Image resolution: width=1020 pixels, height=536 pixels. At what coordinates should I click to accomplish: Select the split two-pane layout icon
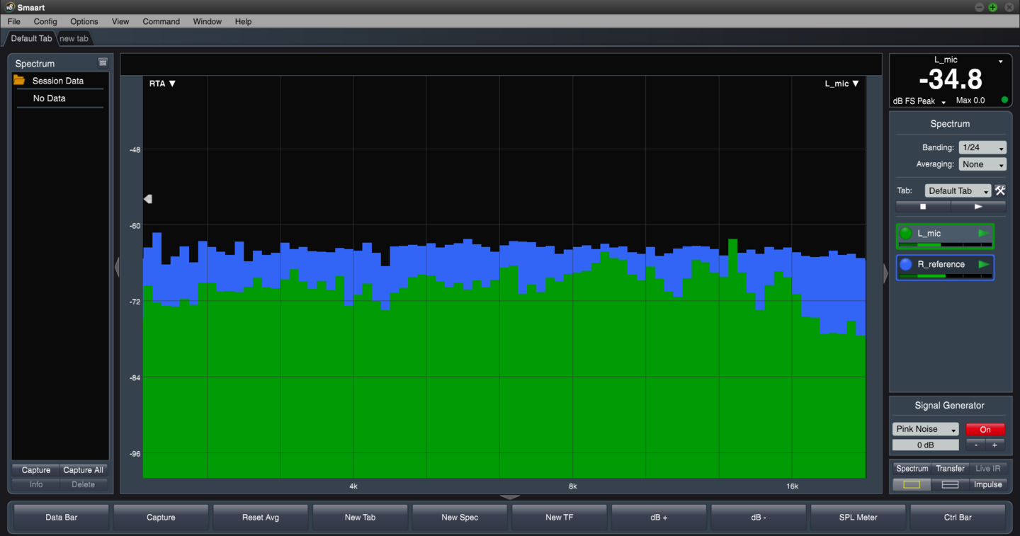(x=950, y=484)
